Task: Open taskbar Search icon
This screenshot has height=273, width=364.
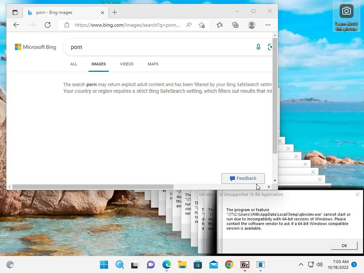Action: 119,264
